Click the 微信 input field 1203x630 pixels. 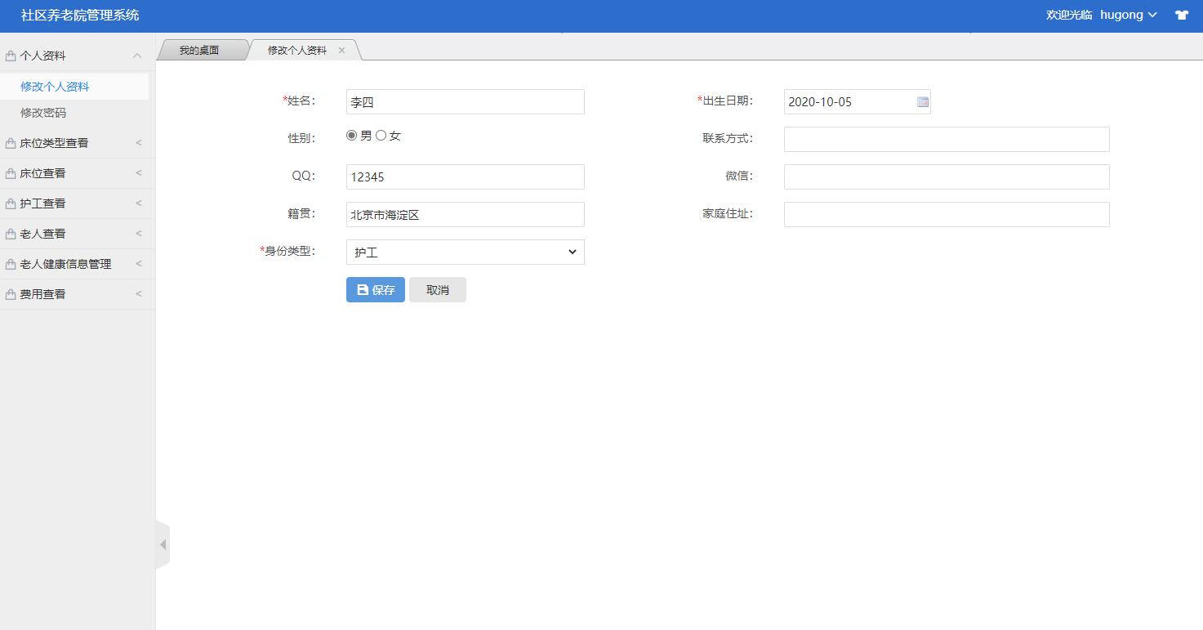pyautogui.click(x=947, y=176)
